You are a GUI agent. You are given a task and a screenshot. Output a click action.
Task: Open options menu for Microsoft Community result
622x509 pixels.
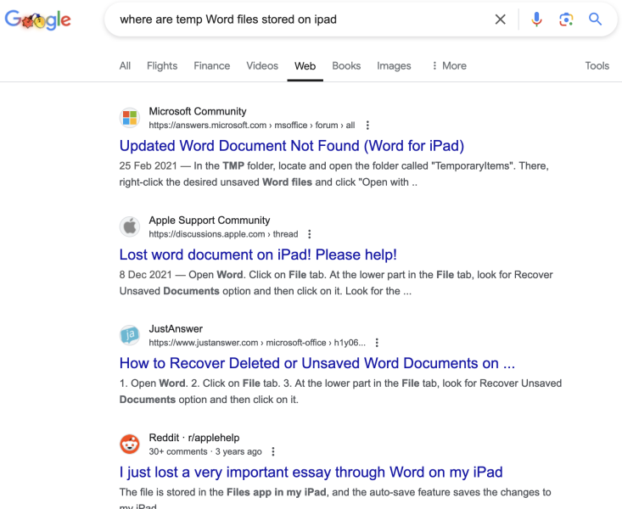(x=367, y=126)
